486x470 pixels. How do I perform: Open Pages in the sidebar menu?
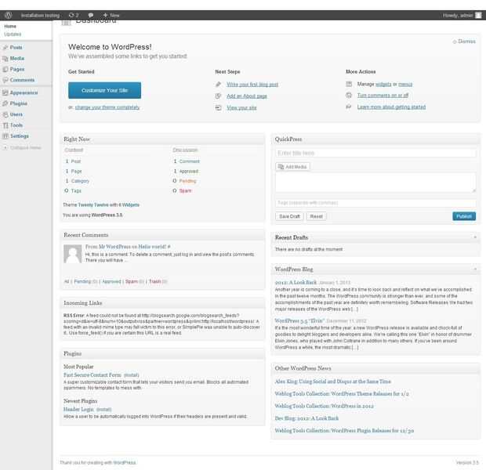point(17,69)
